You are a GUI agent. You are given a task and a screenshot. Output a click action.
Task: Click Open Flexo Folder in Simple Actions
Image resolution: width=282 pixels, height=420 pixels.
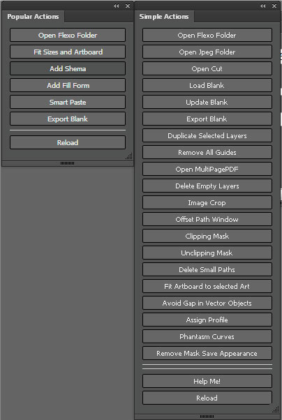pyautogui.click(x=207, y=35)
